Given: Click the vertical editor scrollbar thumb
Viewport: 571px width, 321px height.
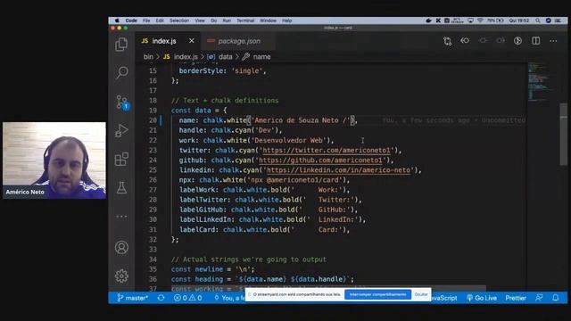Looking at the screenshot, I should pos(563,135).
